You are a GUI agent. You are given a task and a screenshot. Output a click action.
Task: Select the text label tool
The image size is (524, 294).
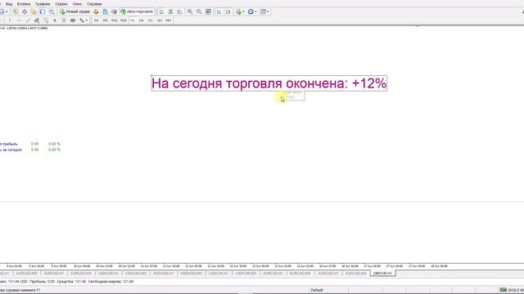64,20
